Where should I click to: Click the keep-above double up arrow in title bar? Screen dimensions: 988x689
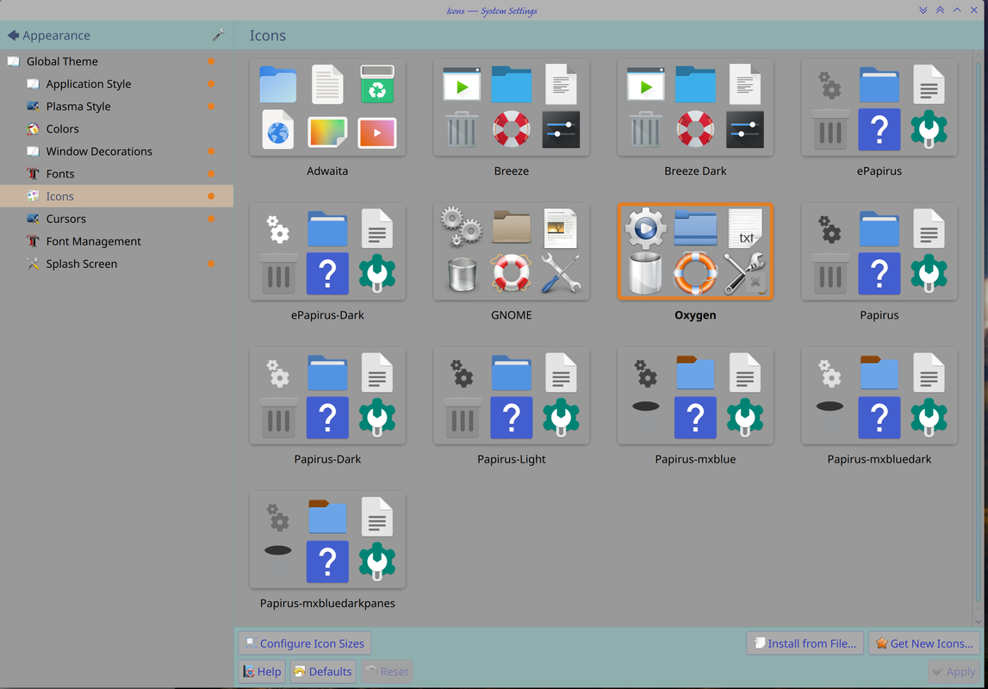[940, 10]
